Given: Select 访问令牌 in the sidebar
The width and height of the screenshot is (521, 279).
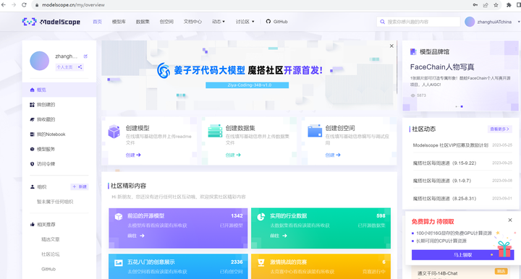Looking at the screenshot, I should 59,164.
